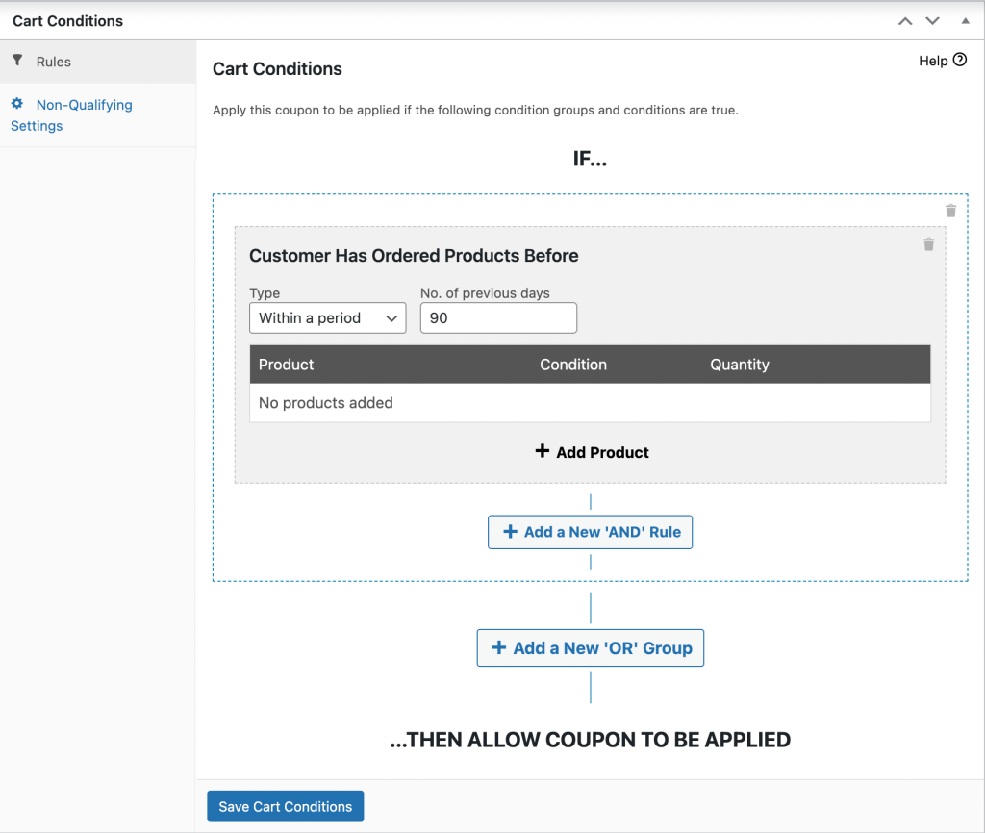Save Cart Conditions
Image resolution: width=985 pixels, height=833 pixels.
click(x=285, y=807)
